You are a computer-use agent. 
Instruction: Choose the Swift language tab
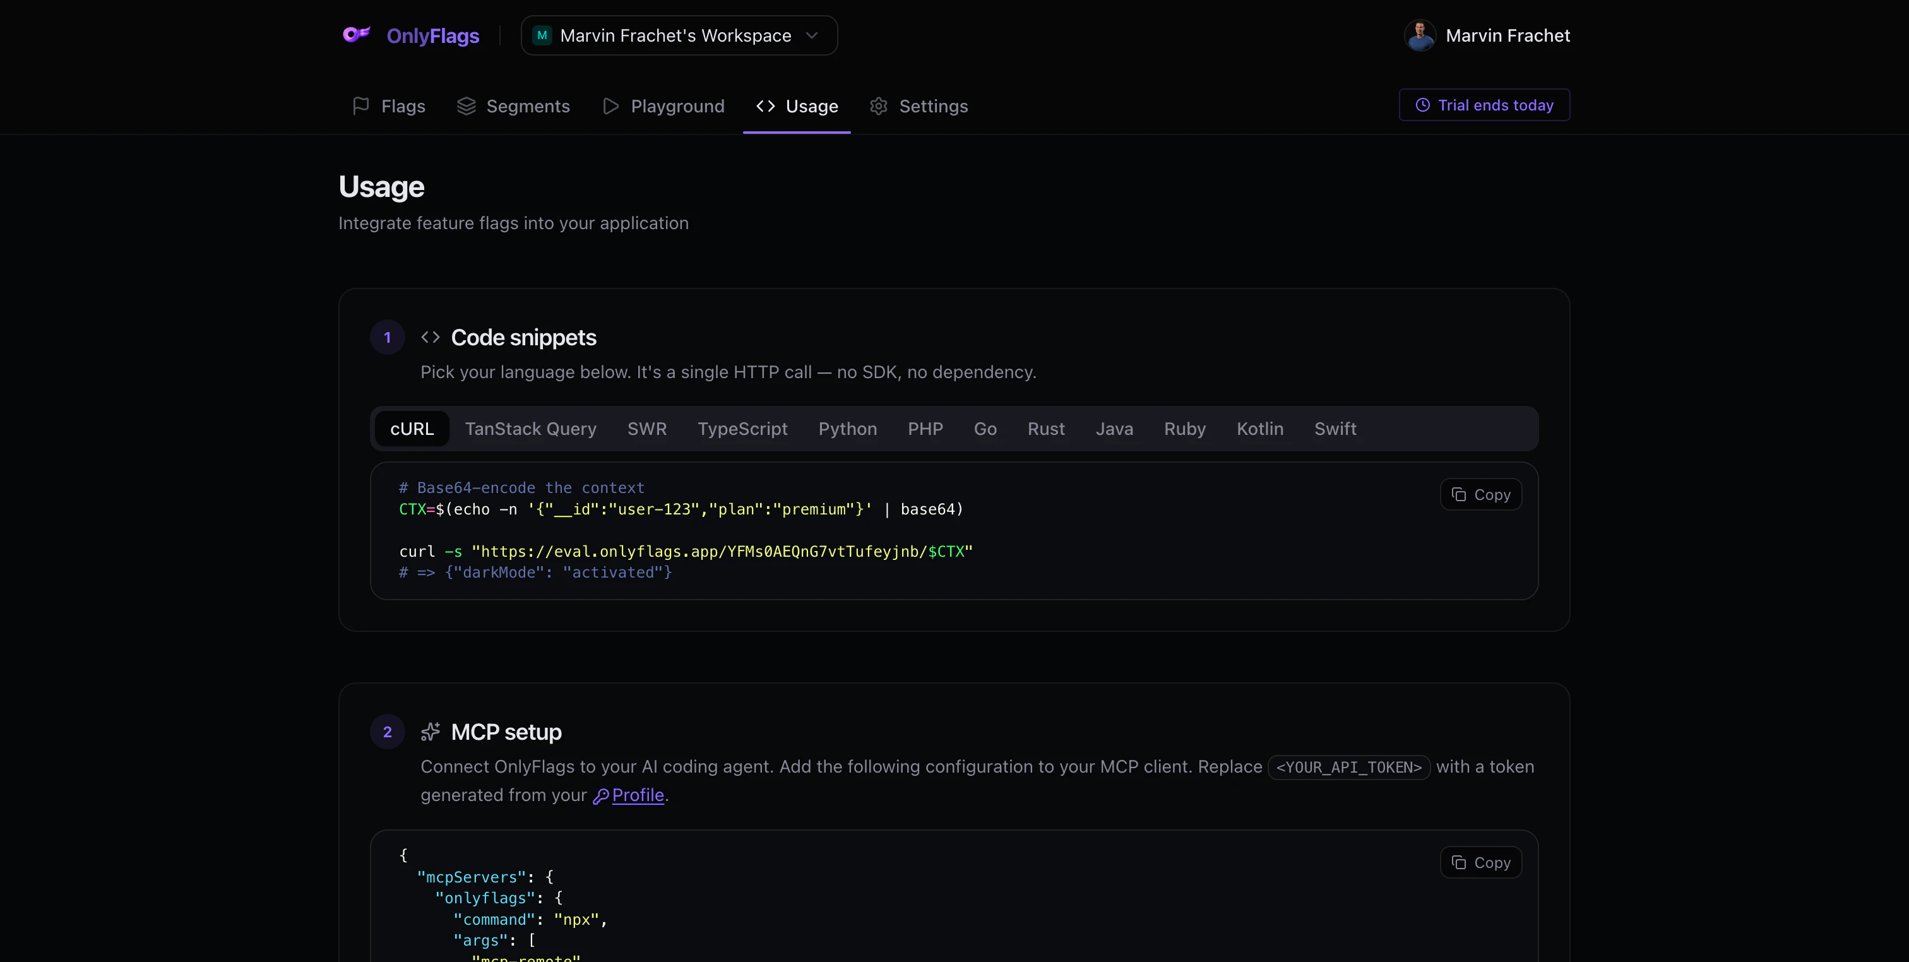(x=1335, y=429)
